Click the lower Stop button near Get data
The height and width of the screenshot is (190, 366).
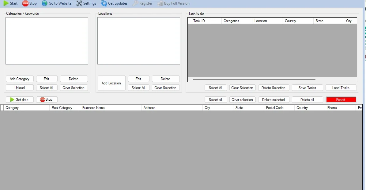tap(47, 100)
